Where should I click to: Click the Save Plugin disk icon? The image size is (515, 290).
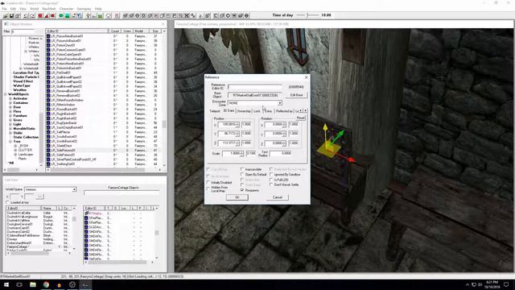(11, 15)
